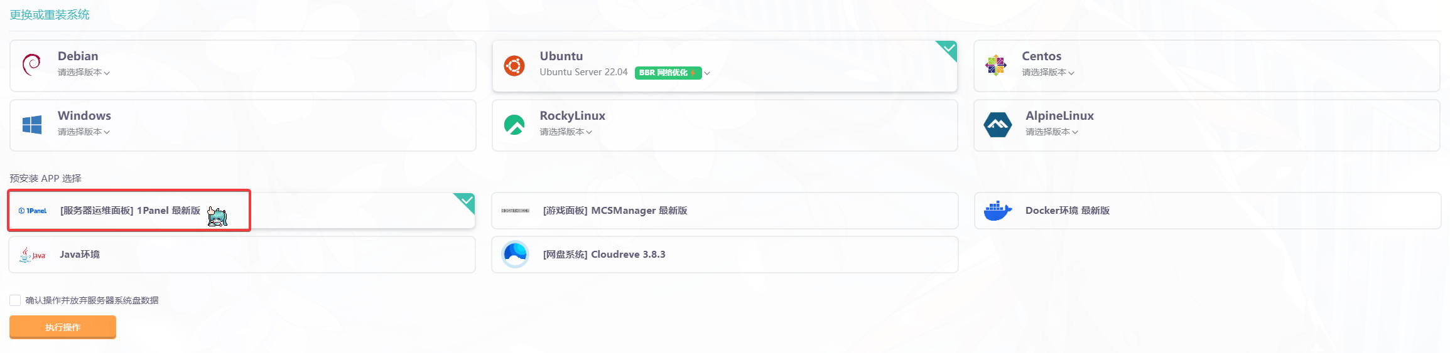This screenshot has height=353, width=1450.
Task: Click the BBR 网络优化 green badge
Action: tap(668, 73)
